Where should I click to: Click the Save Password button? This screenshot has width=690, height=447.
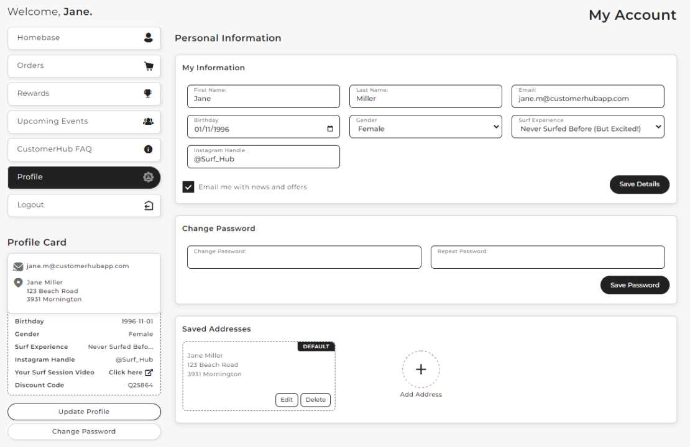pos(635,285)
